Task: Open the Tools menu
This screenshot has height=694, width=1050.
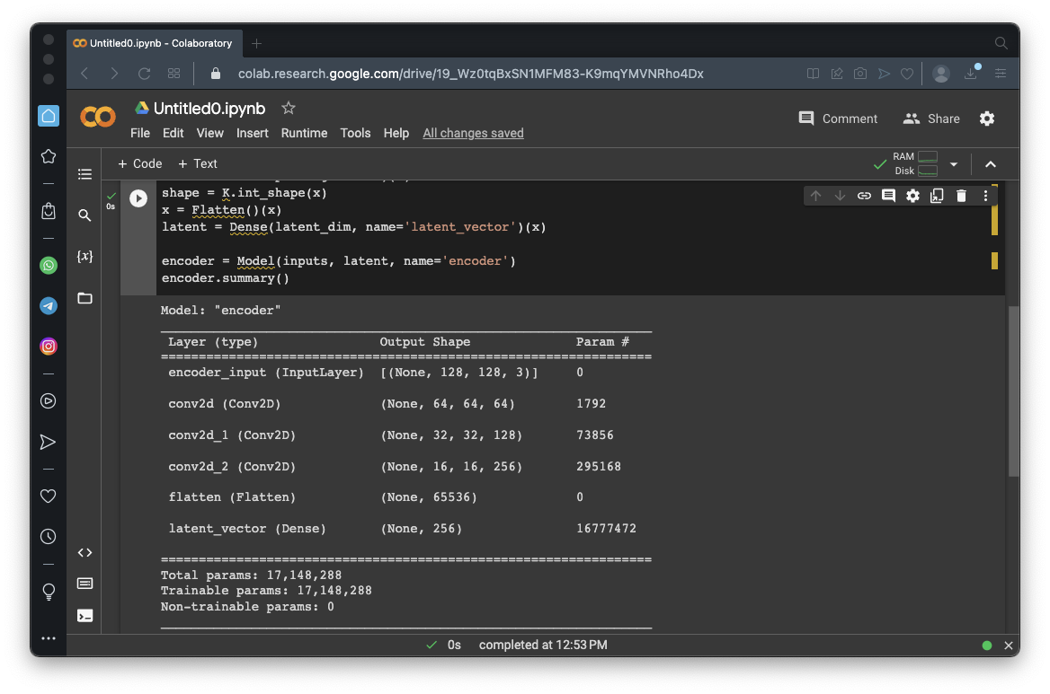Action: click(x=355, y=133)
